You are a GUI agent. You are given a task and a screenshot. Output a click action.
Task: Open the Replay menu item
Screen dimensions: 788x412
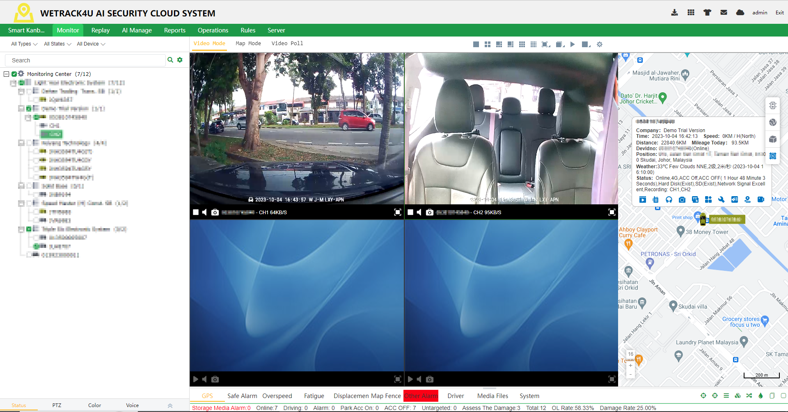(x=100, y=30)
